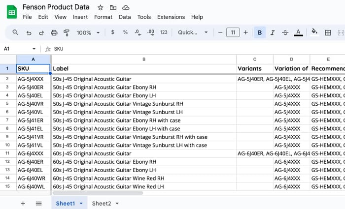Screen dimensions: 345x209
Task: Open the Google Sheets home icon
Action: (x=12, y=12)
